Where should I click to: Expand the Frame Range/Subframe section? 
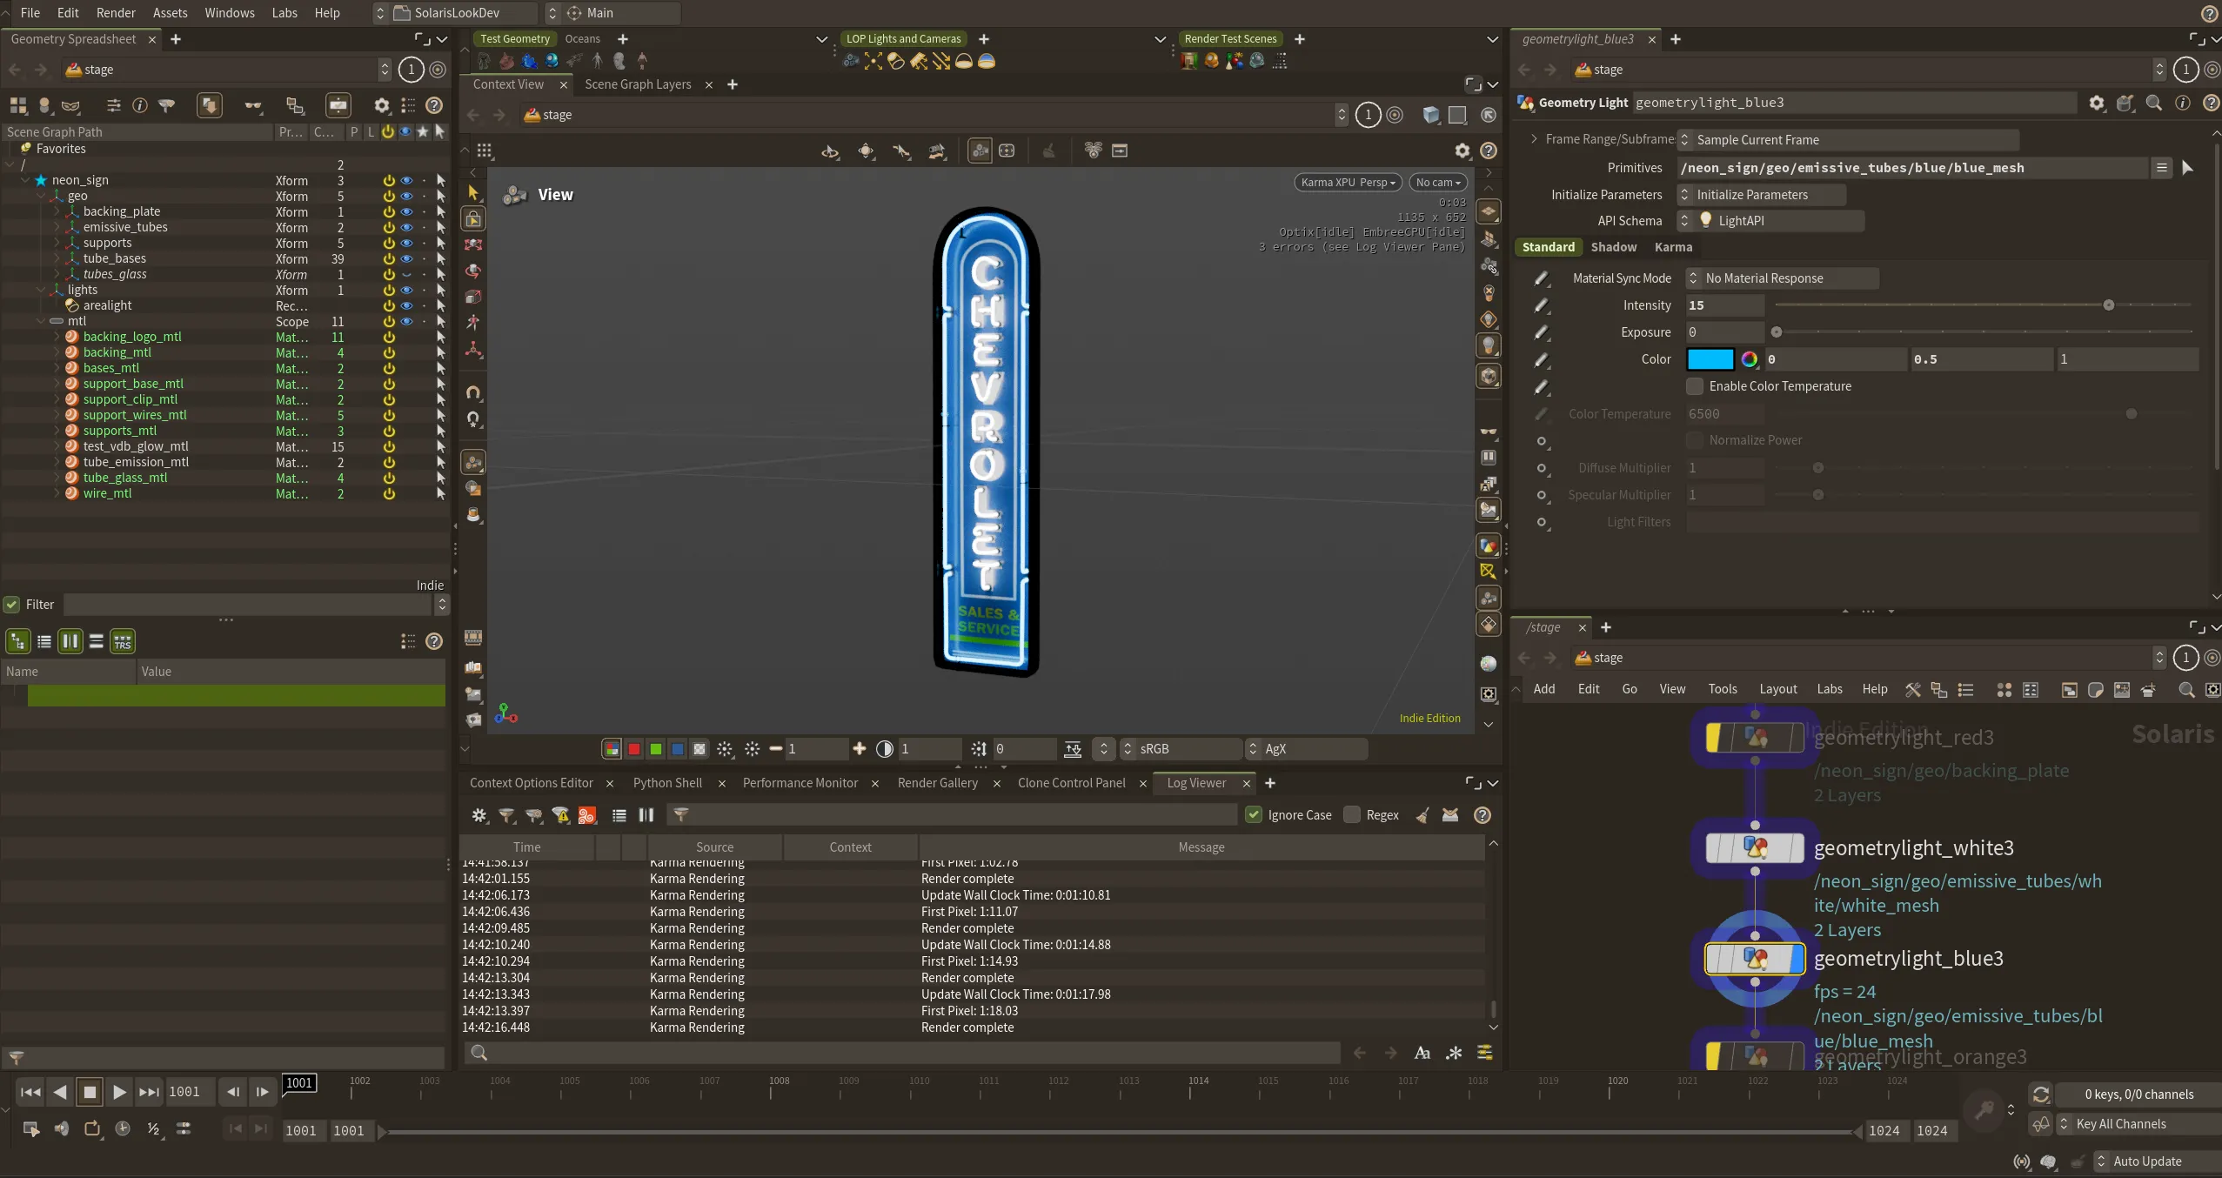click(1534, 139)
